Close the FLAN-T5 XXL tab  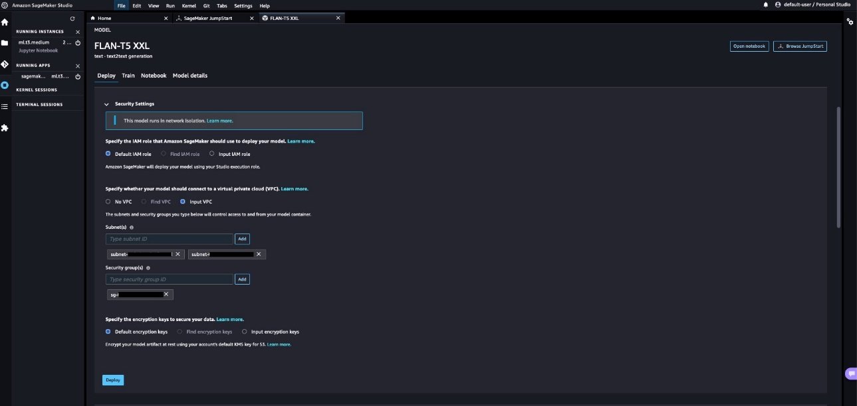[x=338, y=18]
